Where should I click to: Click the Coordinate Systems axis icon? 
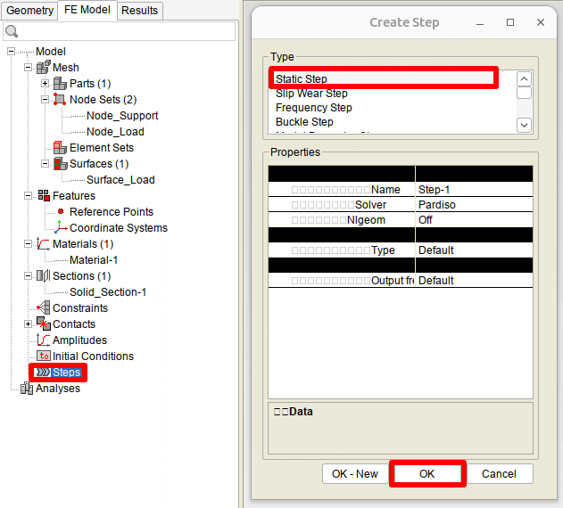click(x=61, y=227)
